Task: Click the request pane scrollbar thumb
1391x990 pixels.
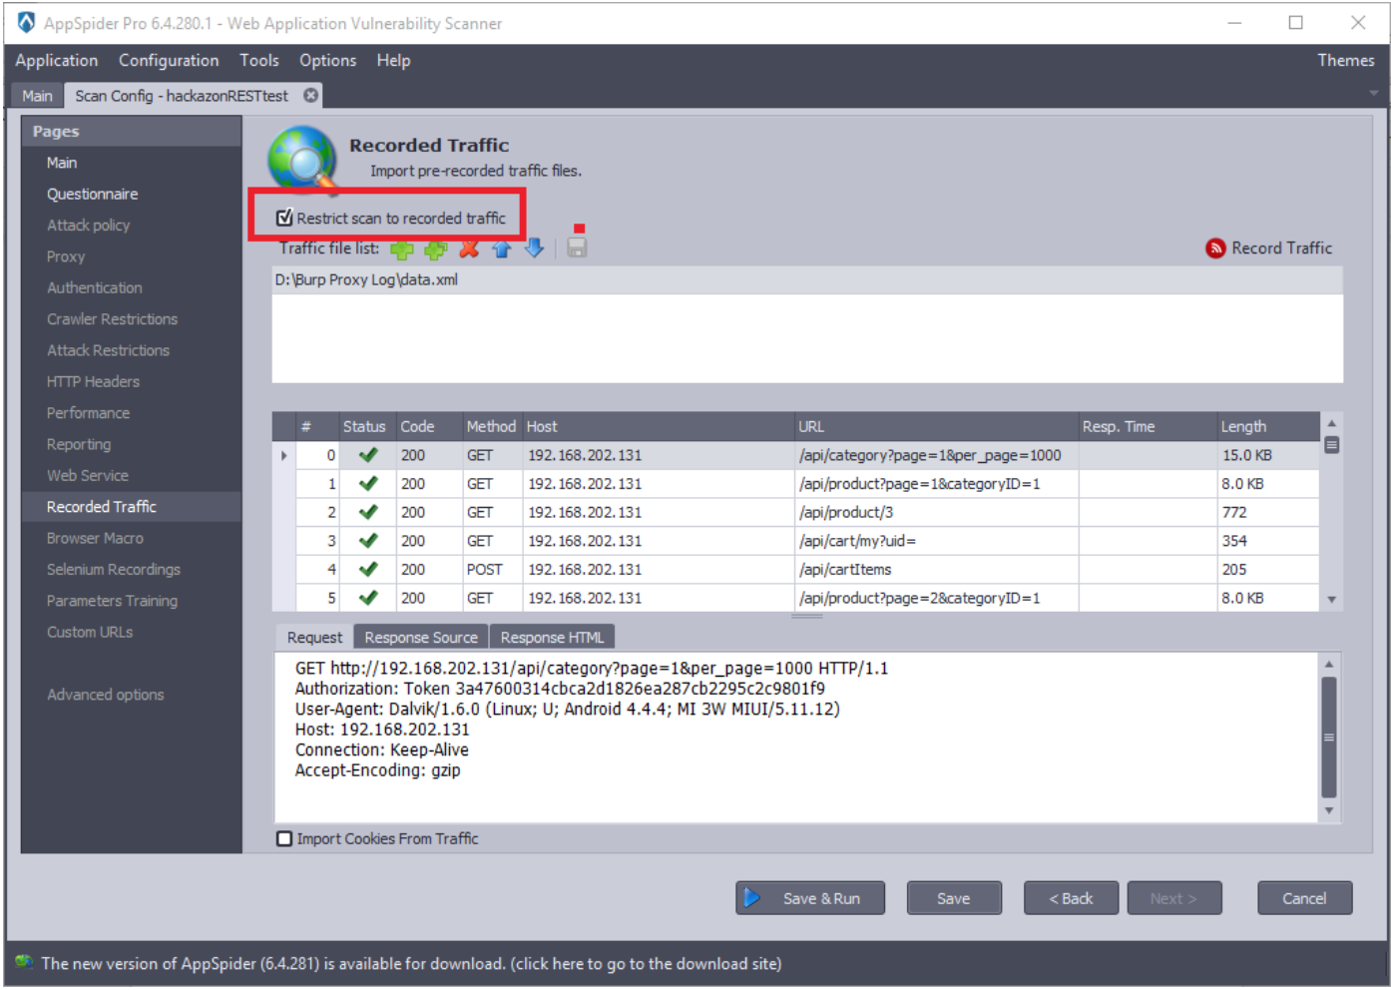Action: [x=1328, y=738]
